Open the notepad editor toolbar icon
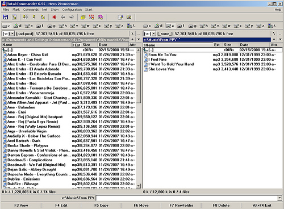 click(120, 17)
